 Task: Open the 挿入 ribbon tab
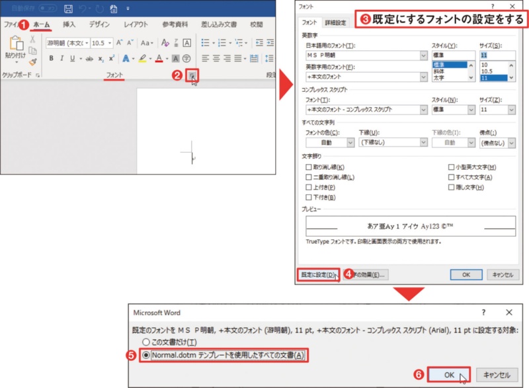click(x=69, y=24)
